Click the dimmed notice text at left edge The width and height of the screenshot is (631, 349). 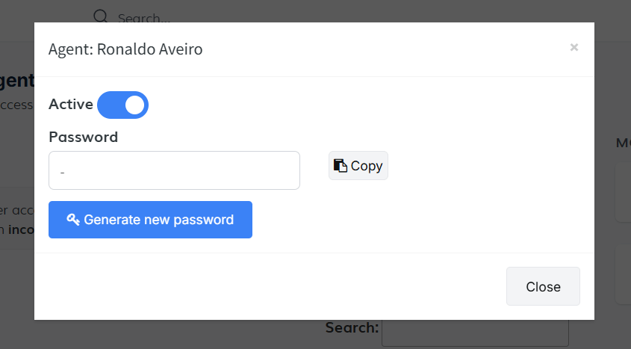(16, 220)
